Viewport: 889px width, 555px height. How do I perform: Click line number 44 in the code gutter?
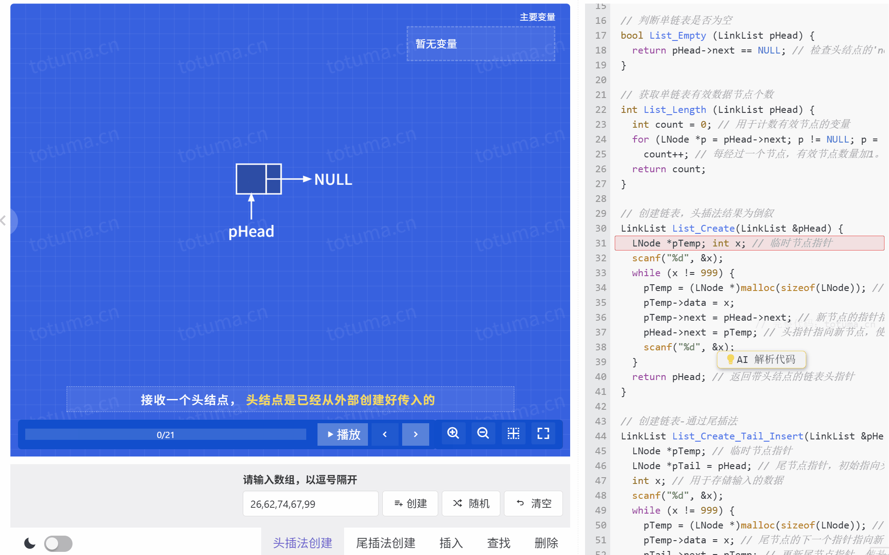(601, 436)
